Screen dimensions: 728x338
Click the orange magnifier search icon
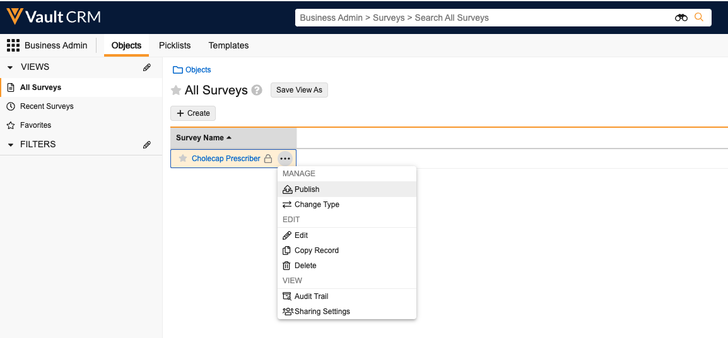(x=699, y=18)
